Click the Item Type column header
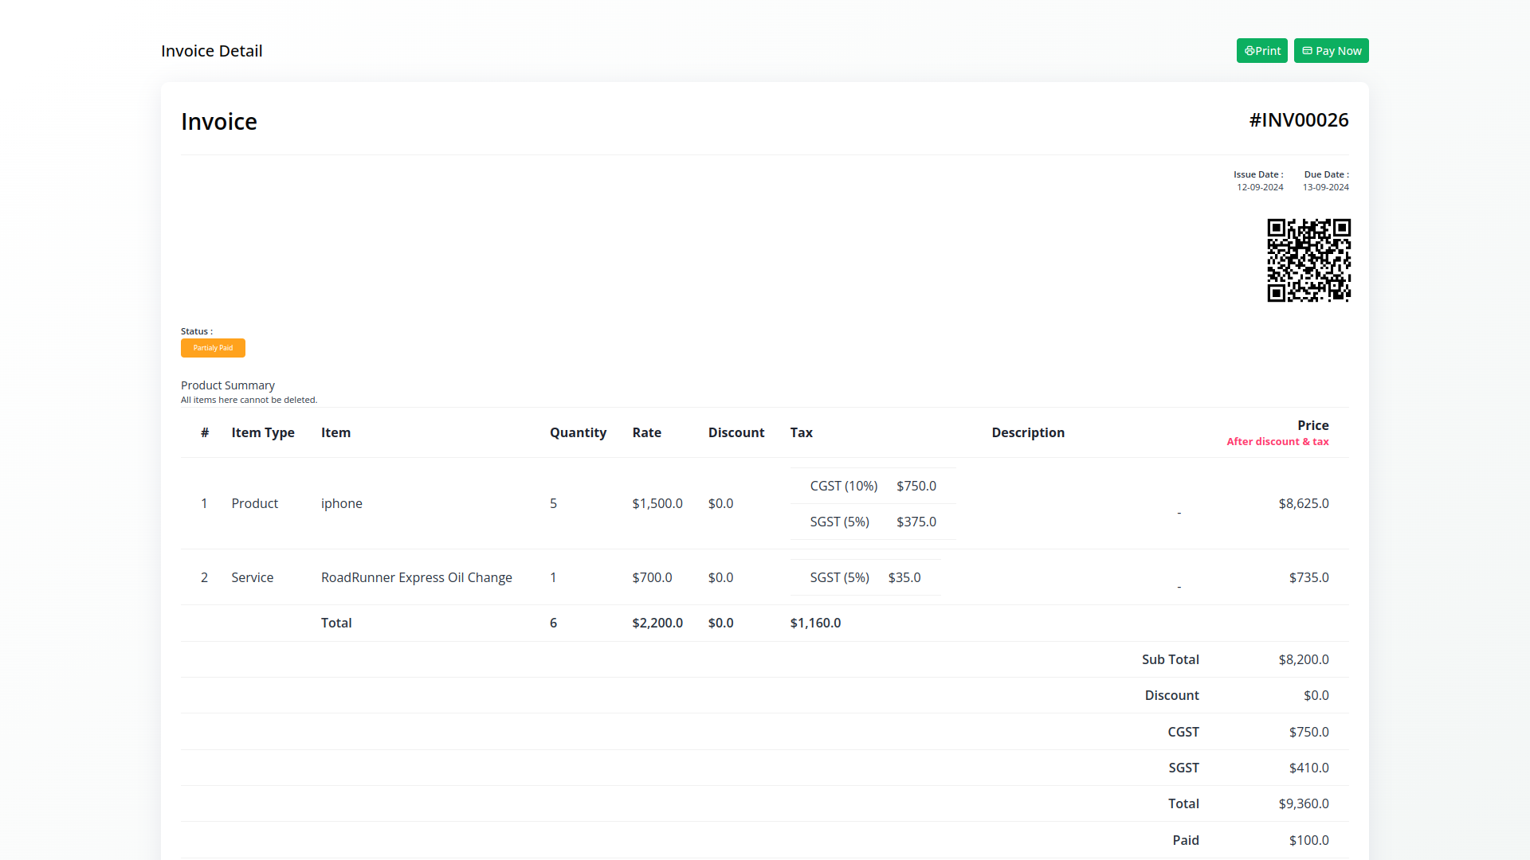 (263, 432)
